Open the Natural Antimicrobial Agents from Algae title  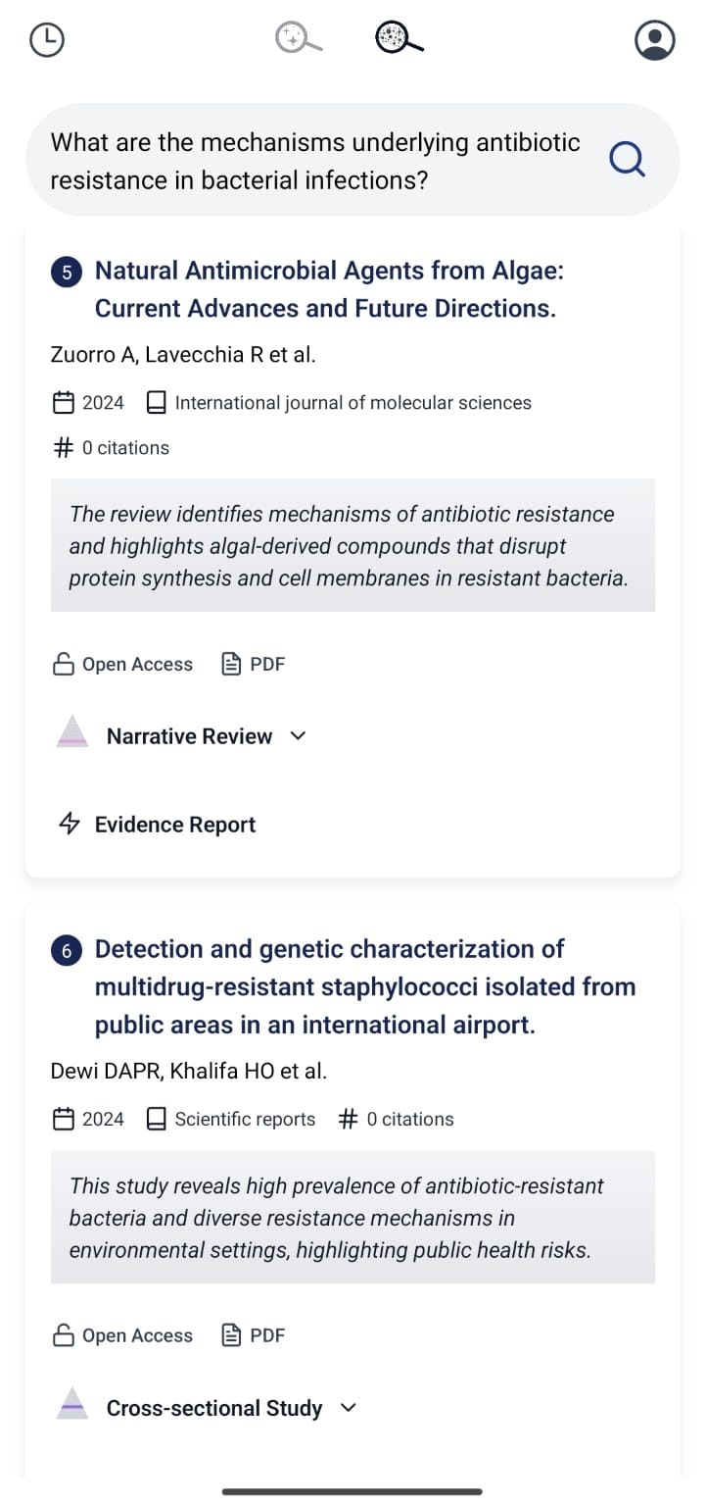coord(329,289)
